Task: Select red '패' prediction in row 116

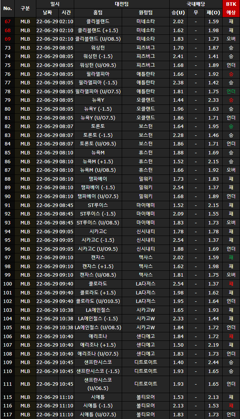Action: pyautogui.click(x=231, y=405)
